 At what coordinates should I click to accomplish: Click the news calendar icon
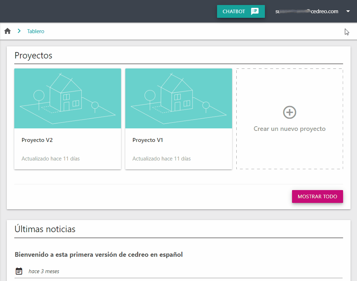19,271
